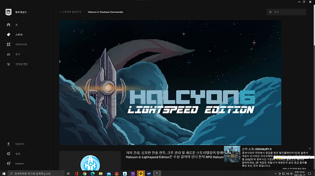Open the taskbar clock and date
Viewport: 315px width, 176px height.
click(x=299, y=173)
